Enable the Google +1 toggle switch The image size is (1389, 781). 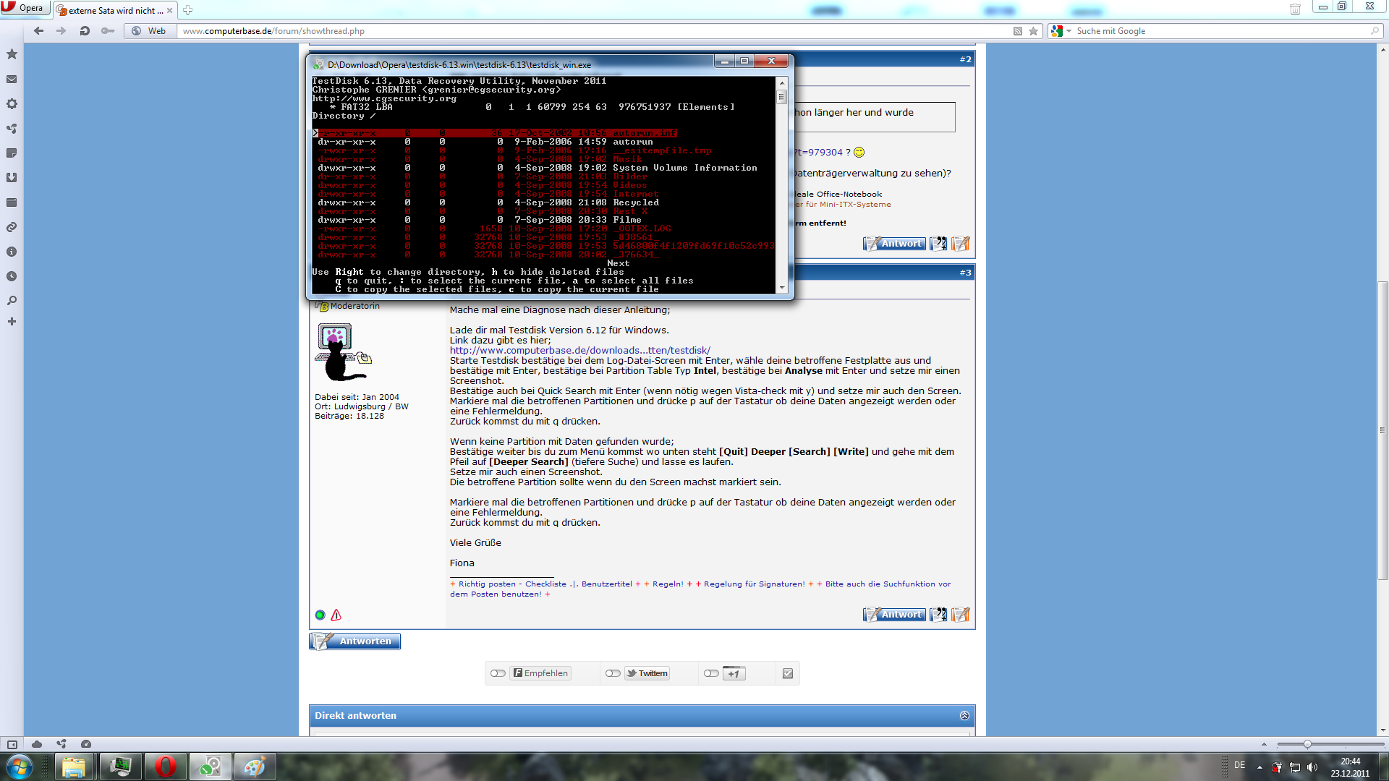click(x=711, y=673)
